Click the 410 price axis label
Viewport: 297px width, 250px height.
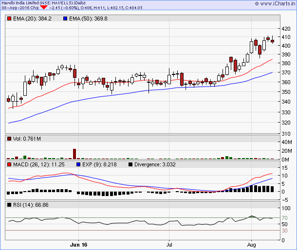pyautogui.click(x=286, y=37)
